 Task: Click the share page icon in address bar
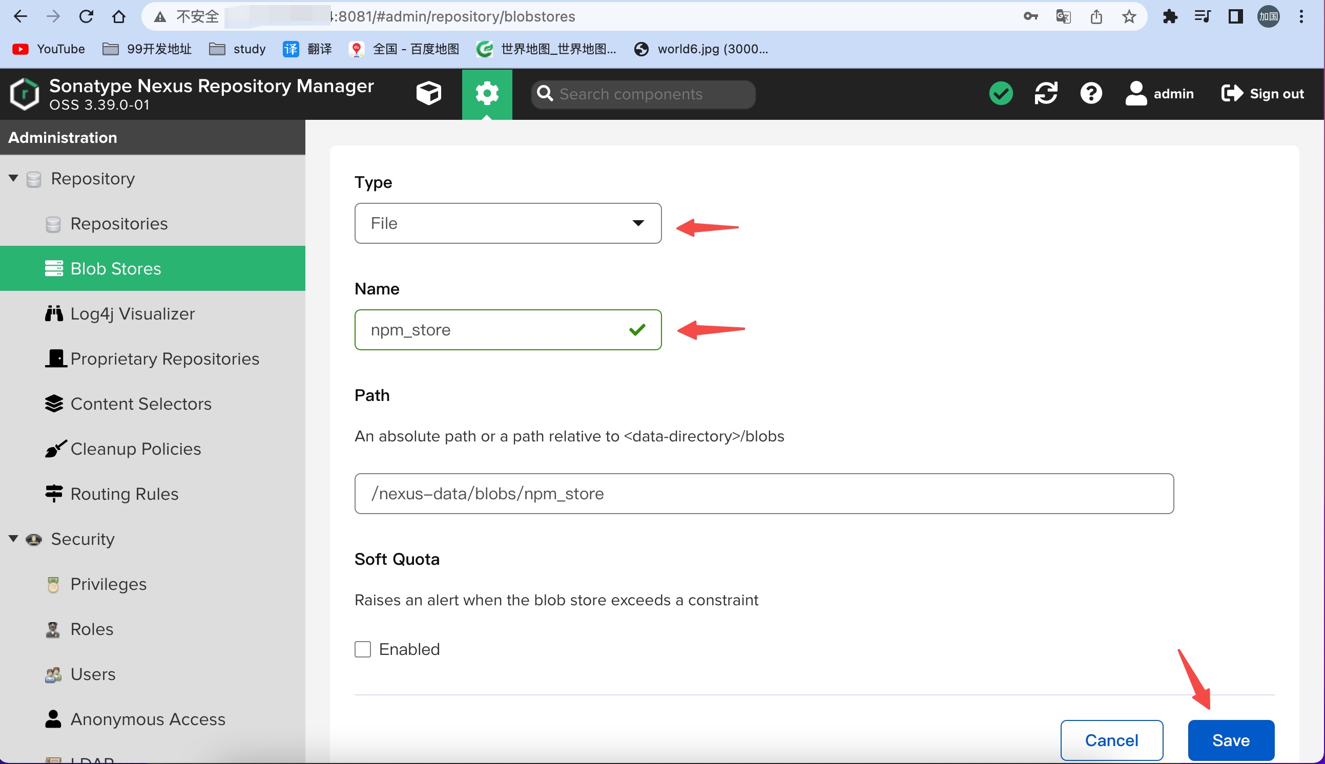(x=1096, y=16)
